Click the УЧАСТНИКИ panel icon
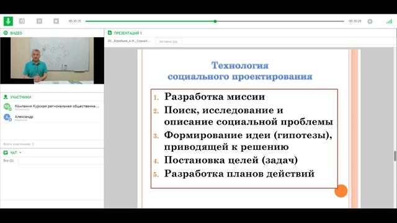The width and height of the screenshot is (397, 223). [x=6, y=97]
